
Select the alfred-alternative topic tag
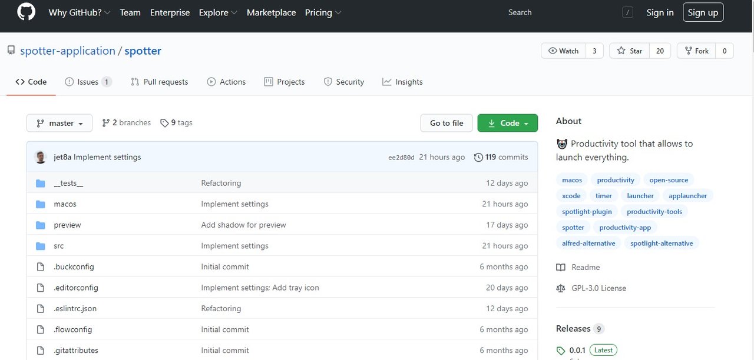tap(588, 244)
